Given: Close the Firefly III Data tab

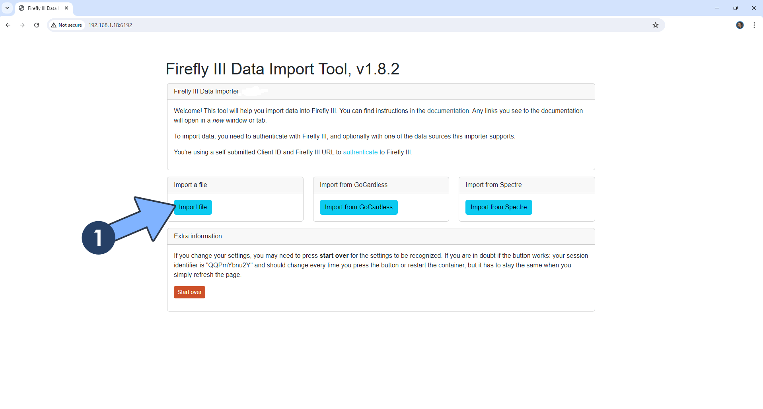Looking at the screenshot, I should [x=66, y=8].
